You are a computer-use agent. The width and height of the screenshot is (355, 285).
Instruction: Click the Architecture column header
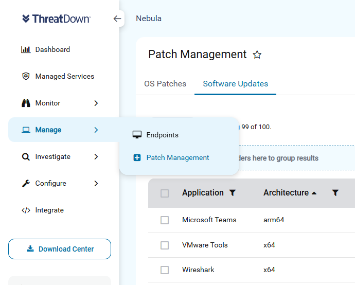coord(286,192)
